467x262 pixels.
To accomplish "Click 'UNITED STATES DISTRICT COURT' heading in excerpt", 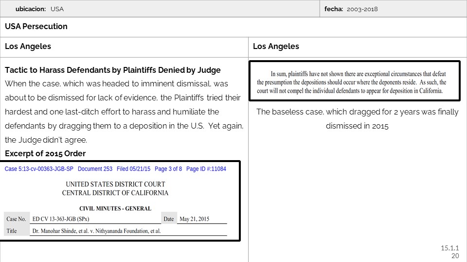I will pyautogui.click(x=115, y=184).
